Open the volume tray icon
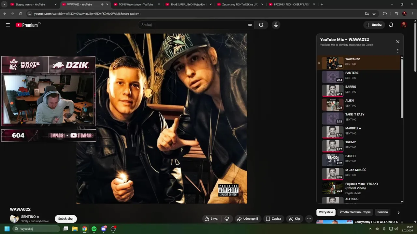 (x=396, y=229)
